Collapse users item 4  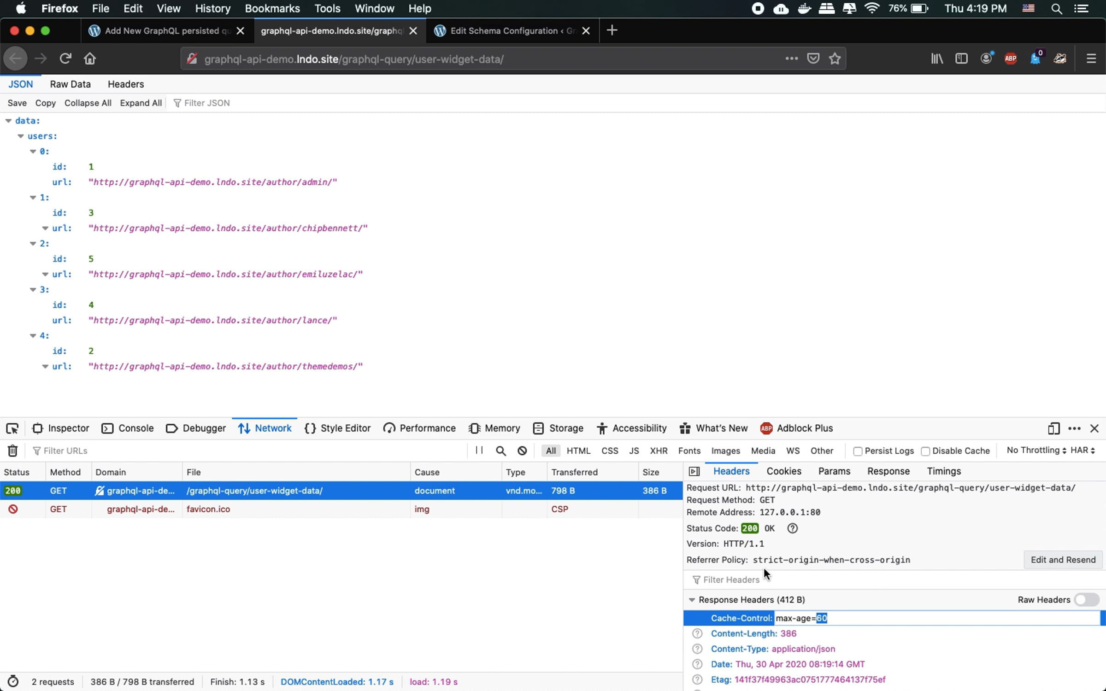(33, 335)
